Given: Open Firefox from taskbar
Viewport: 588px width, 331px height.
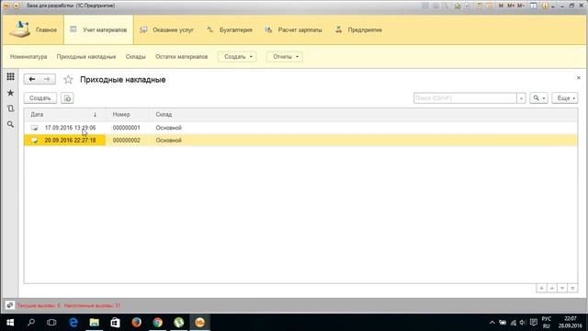Looking at the screenshot, I should click(x=137, y=323).
